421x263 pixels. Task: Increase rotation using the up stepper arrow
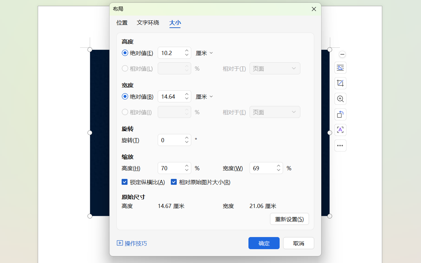click(x=186, y=137)
